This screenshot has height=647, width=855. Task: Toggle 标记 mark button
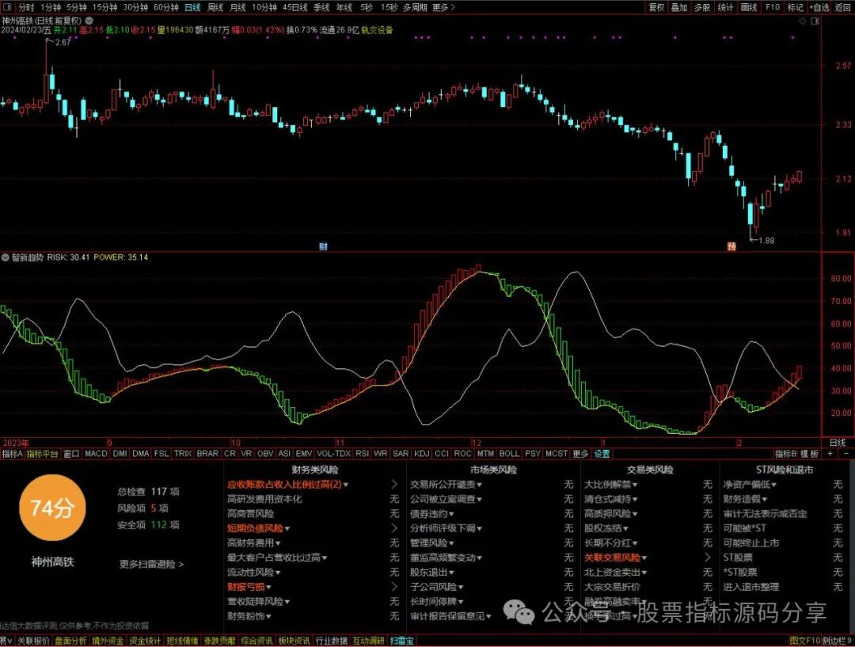(795, 7)
